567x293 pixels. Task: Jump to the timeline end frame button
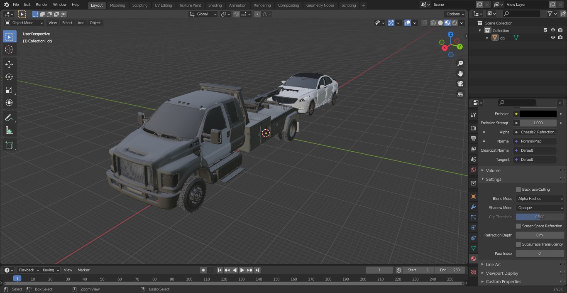coord(257,270)
